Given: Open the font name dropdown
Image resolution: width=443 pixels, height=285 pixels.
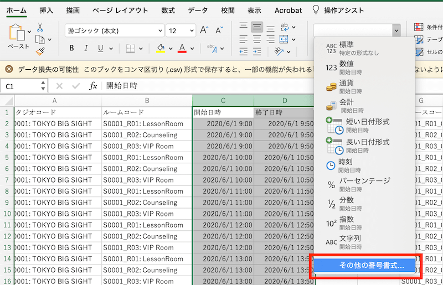Looking at the screenshot, I should 161,31.
